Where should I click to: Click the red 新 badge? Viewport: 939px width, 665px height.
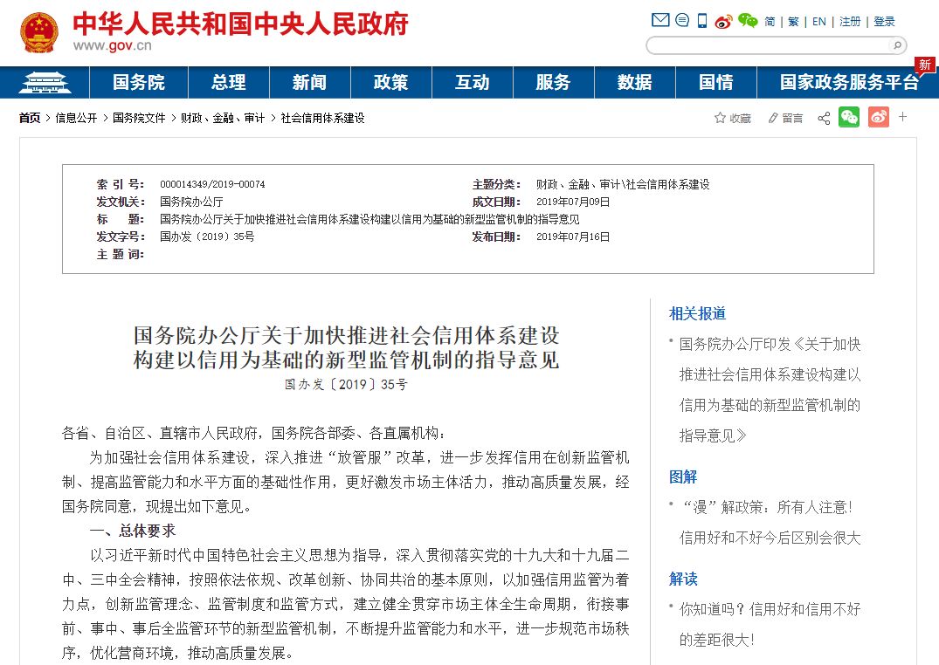coord(925,65)
